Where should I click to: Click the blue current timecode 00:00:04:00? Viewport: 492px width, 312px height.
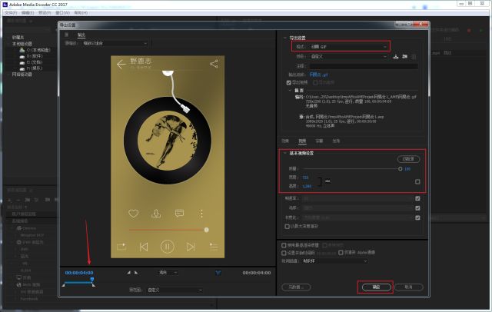[x=79, y=273]
